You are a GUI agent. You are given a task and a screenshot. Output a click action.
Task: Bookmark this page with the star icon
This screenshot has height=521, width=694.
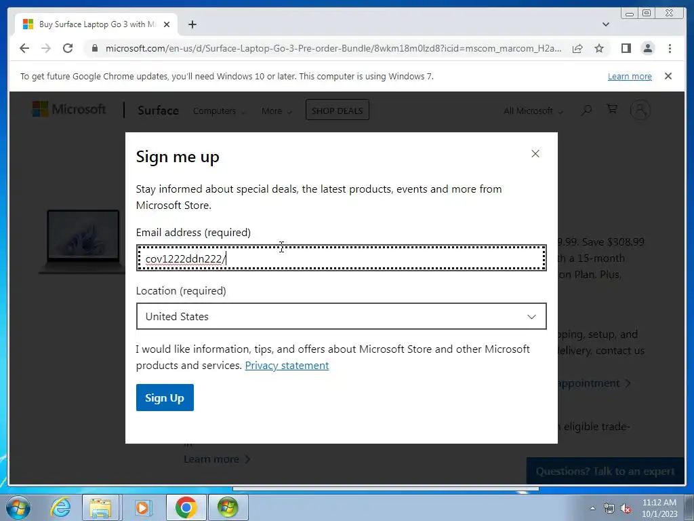point(599,48)
